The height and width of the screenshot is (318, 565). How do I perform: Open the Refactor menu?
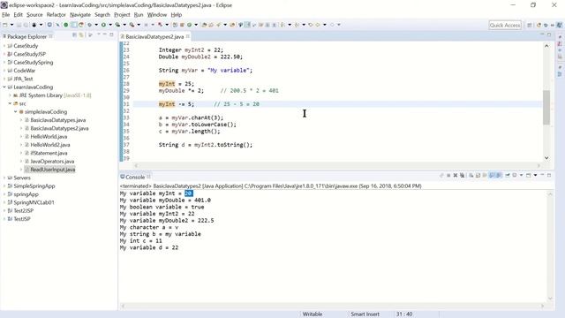pyautogui.click(x=56, y=15)
